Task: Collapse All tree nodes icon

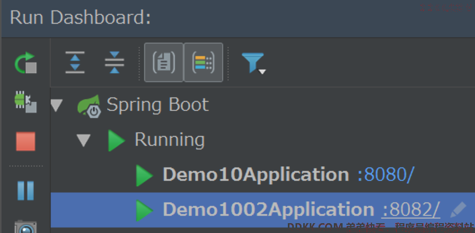Action: click(x=114, y=62)
